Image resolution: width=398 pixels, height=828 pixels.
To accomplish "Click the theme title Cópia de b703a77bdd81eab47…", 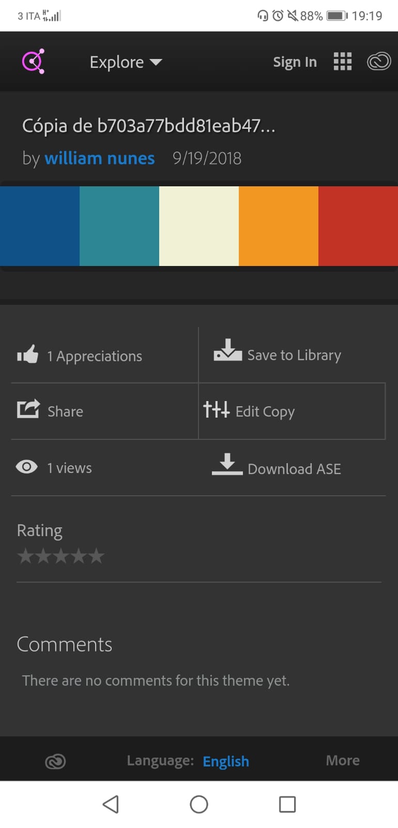I will tap(149, 126).
